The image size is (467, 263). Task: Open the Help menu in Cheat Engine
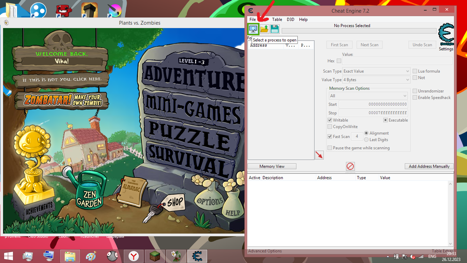pyautogui.click(x=303, y=19)
